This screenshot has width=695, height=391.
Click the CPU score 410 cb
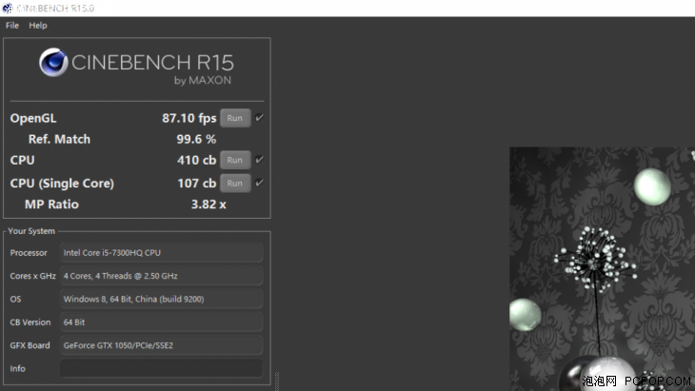197,160
